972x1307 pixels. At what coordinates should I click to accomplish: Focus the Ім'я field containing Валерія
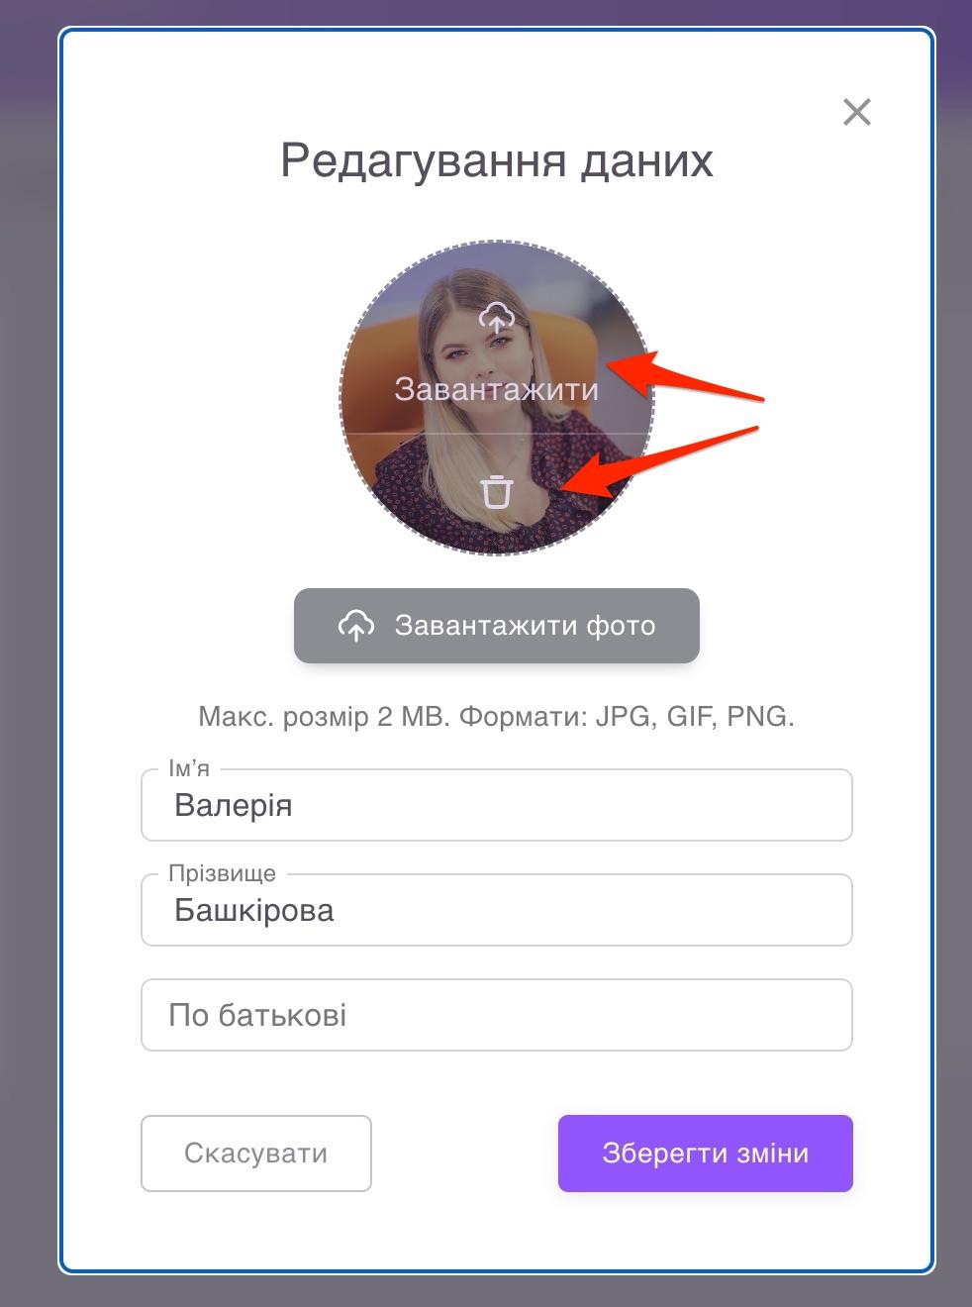(497, 805)
